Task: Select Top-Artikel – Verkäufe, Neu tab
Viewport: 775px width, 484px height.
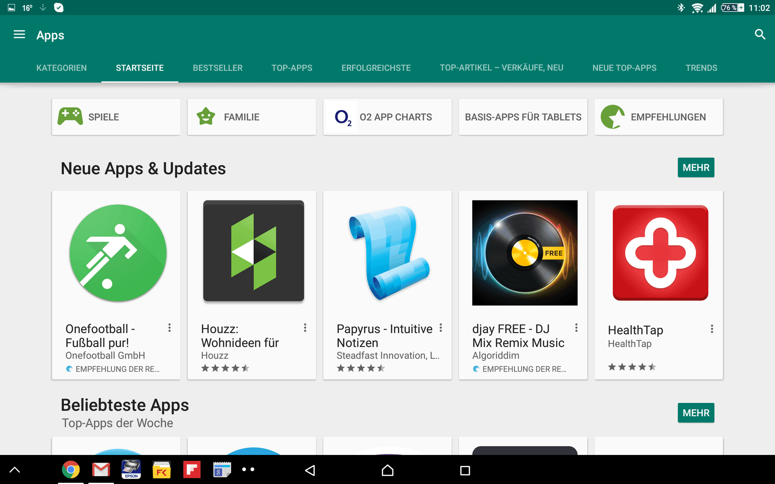Action: coord(501,68)
